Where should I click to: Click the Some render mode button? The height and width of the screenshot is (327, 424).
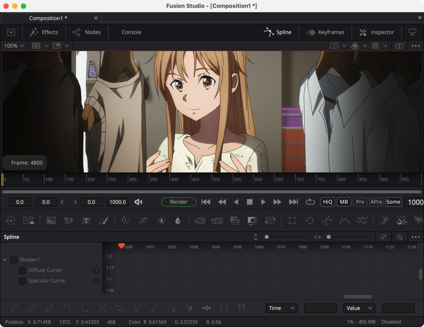[393, 202]
